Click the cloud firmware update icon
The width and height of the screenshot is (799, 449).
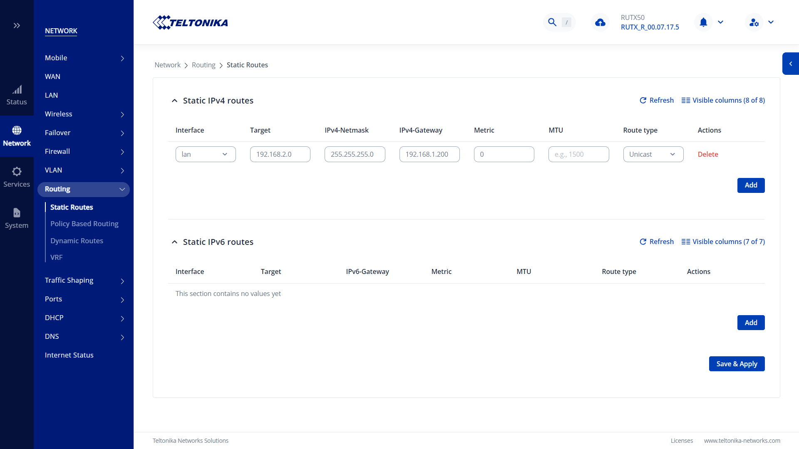click(600, 22)
